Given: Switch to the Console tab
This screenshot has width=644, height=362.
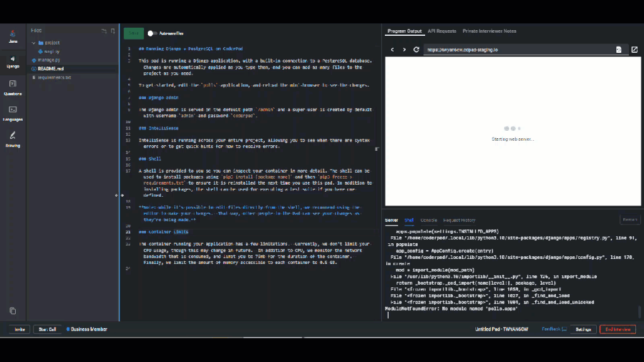Looking at the screenshot, I should click(x=428, y=221).
